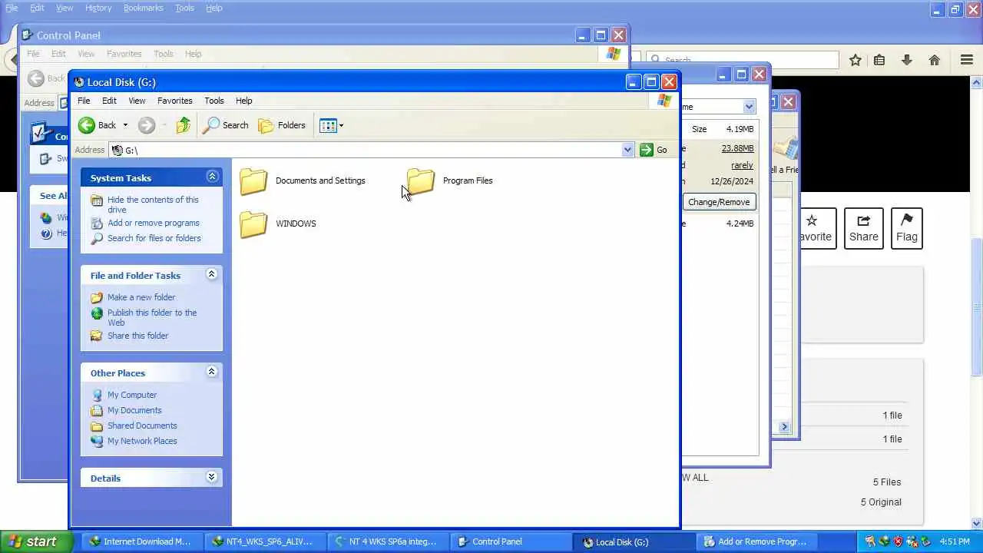Click the Share button on the web page

(863, 228)
